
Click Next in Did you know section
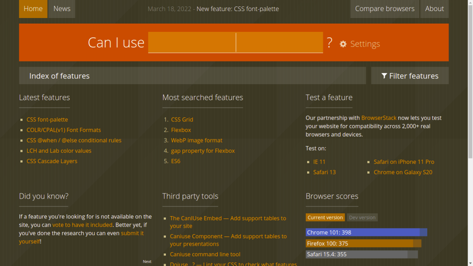click(147, 261)
